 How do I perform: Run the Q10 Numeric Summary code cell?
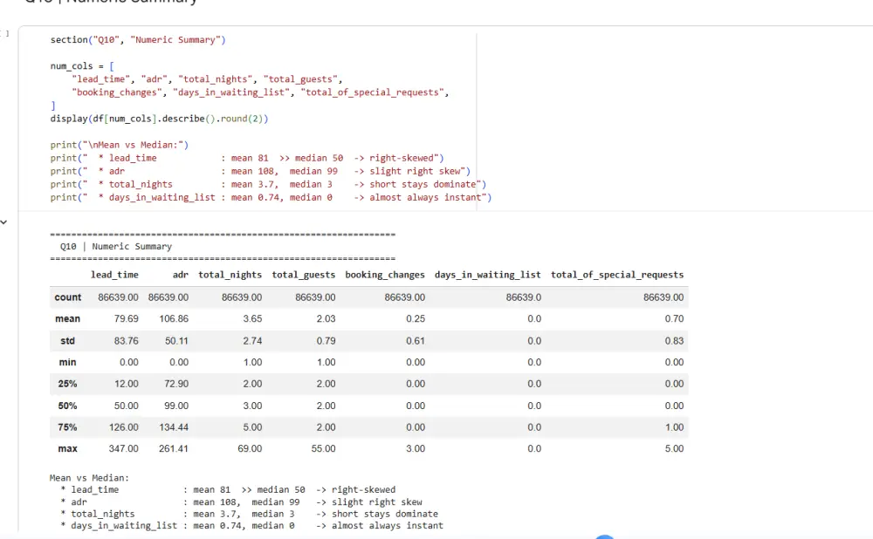(4, 34)
